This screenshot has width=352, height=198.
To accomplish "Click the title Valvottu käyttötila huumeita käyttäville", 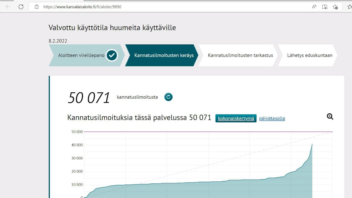I will pyautogui.click(x=112, y=28).
